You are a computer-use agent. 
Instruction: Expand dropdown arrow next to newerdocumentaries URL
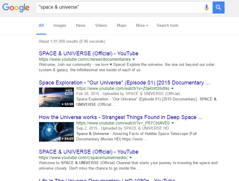tap(134, 59)
